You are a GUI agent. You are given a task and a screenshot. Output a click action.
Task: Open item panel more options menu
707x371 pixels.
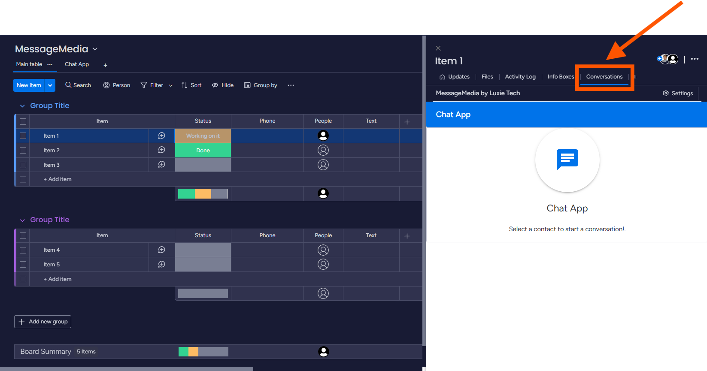[695, 59]
